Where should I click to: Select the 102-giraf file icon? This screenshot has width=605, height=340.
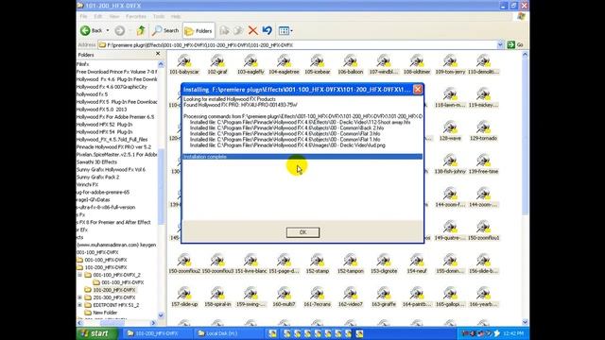point(217,64)
